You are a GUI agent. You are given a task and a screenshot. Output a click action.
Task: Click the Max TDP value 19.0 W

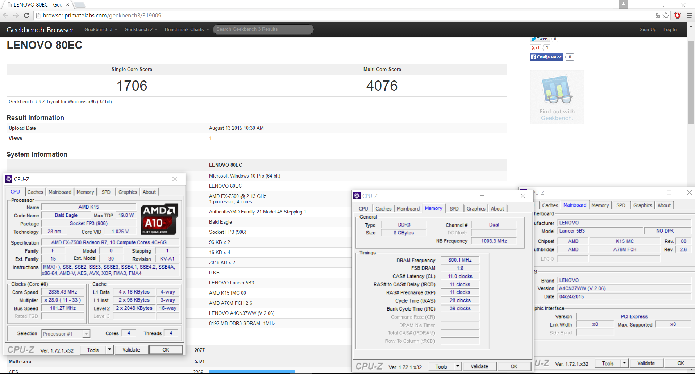pyautogui.click(x=126, y=215)
